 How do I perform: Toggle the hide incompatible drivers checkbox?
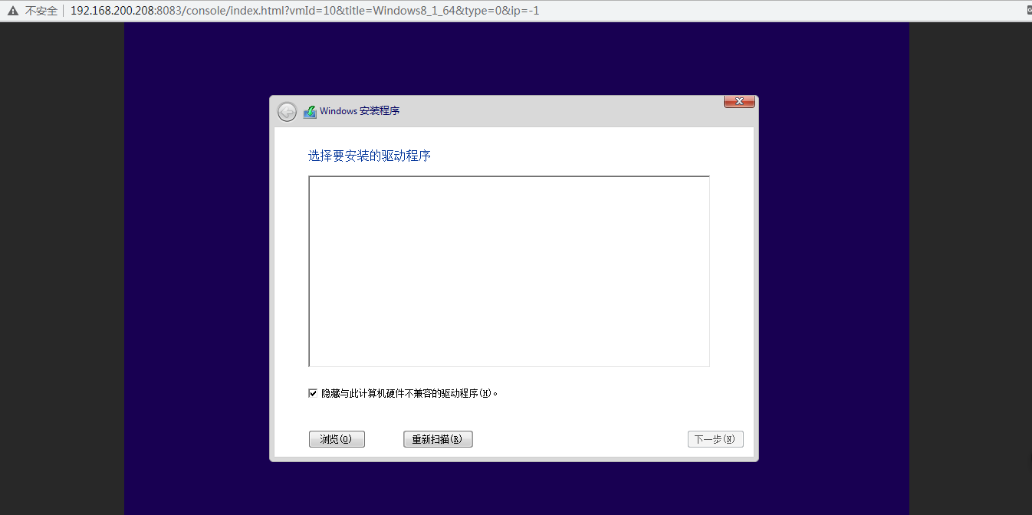click(x=313, y=393)
